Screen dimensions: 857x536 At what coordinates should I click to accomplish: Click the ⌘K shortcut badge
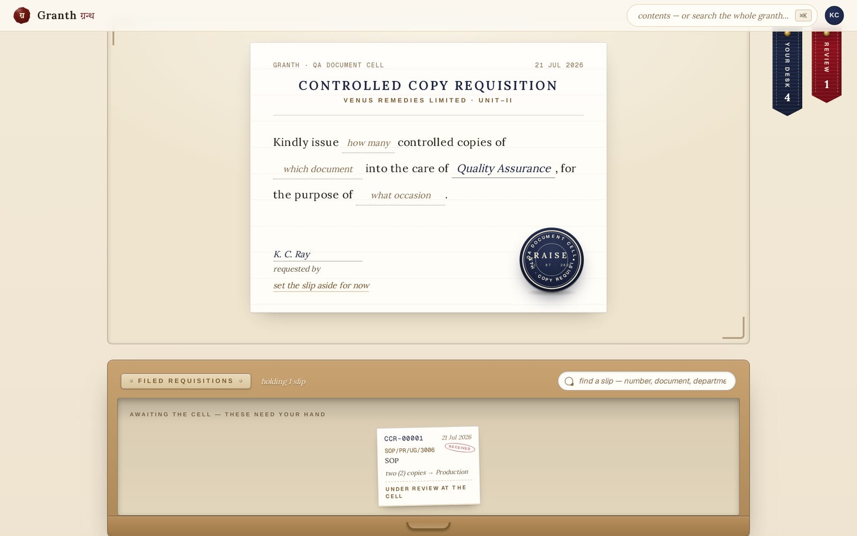pos(803,16)
